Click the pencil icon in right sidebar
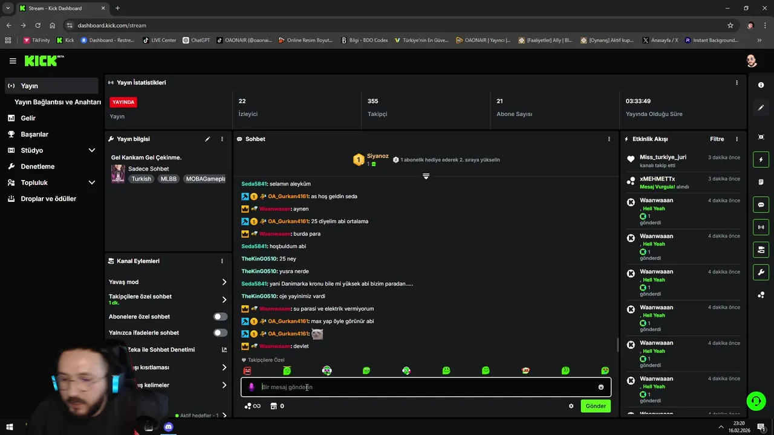Image resolution: width=774 pixels, height=435 pixels. [761, 108]
